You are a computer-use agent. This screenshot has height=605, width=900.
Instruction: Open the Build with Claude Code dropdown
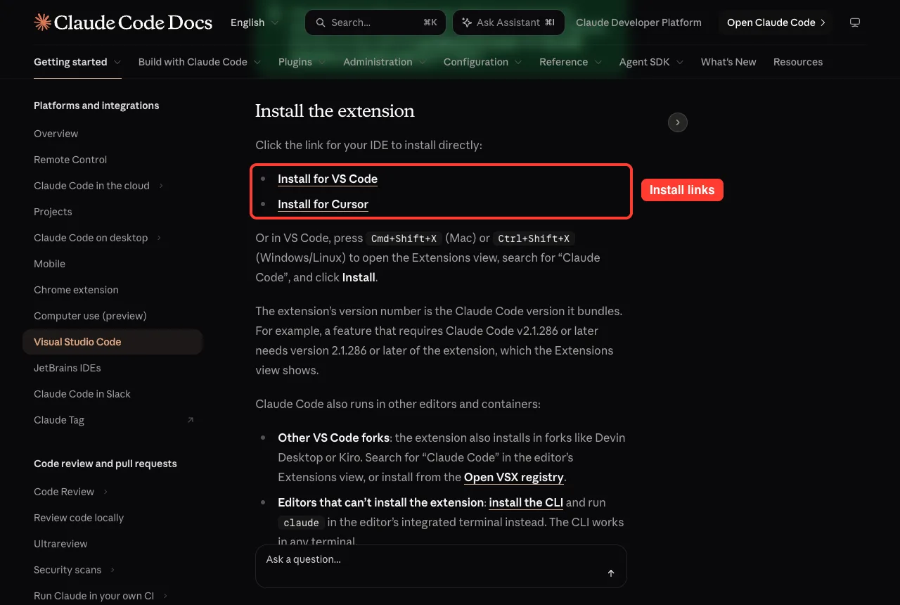point(200,62)
